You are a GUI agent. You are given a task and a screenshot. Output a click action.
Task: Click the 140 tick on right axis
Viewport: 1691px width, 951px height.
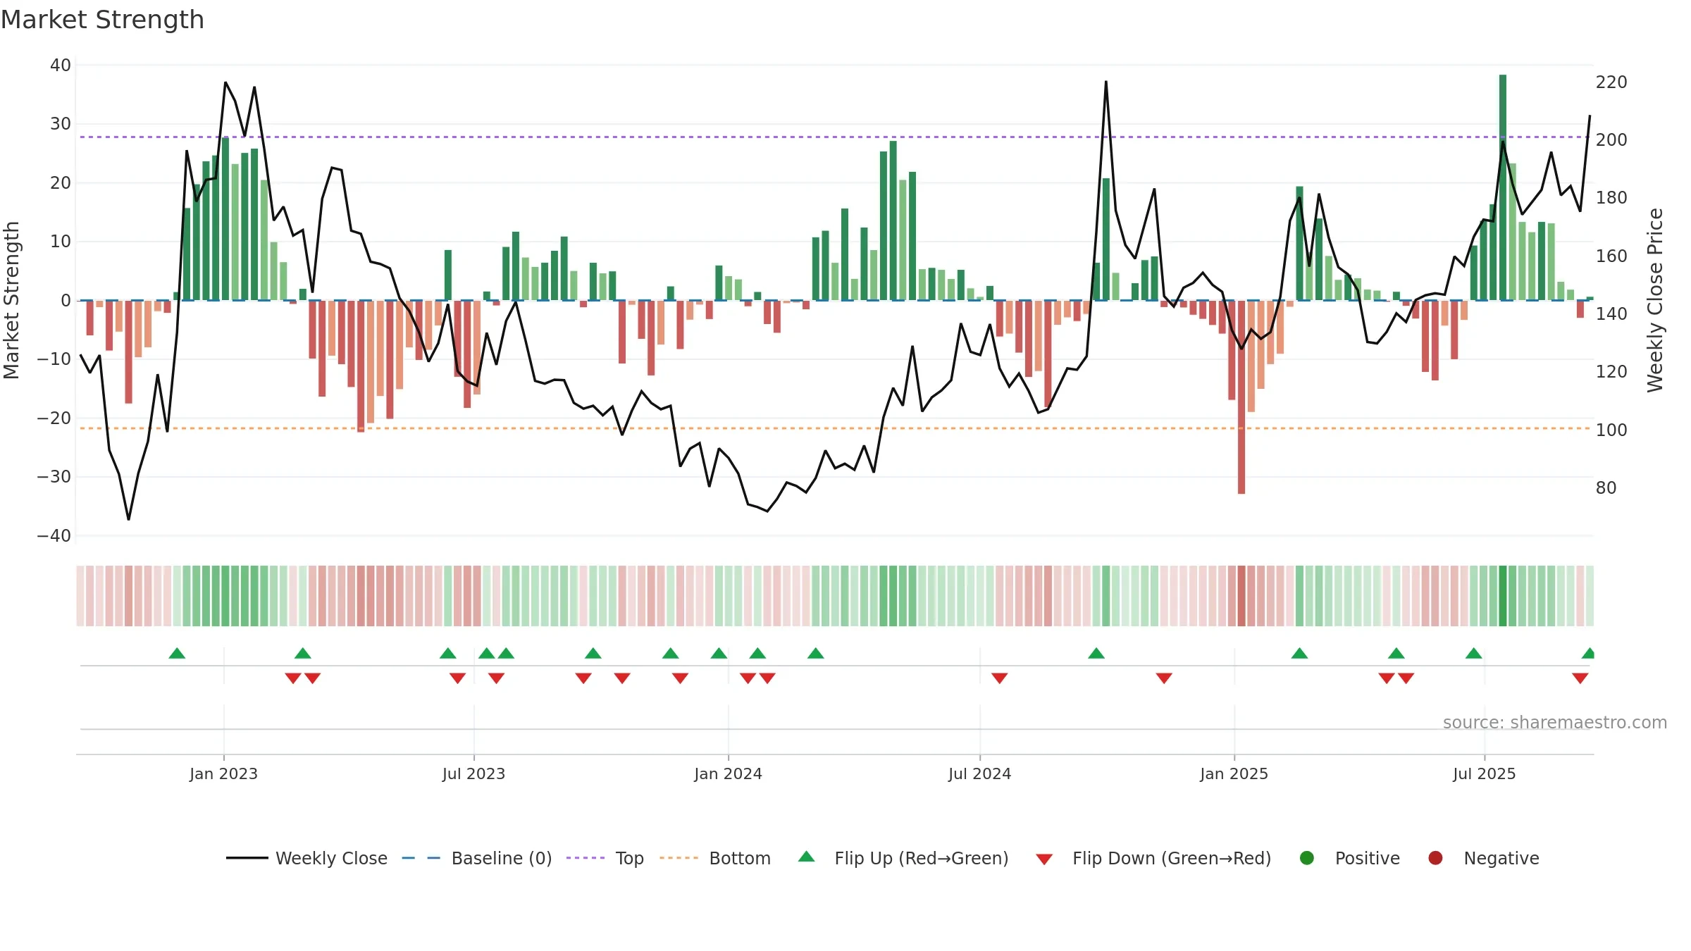1611,314
